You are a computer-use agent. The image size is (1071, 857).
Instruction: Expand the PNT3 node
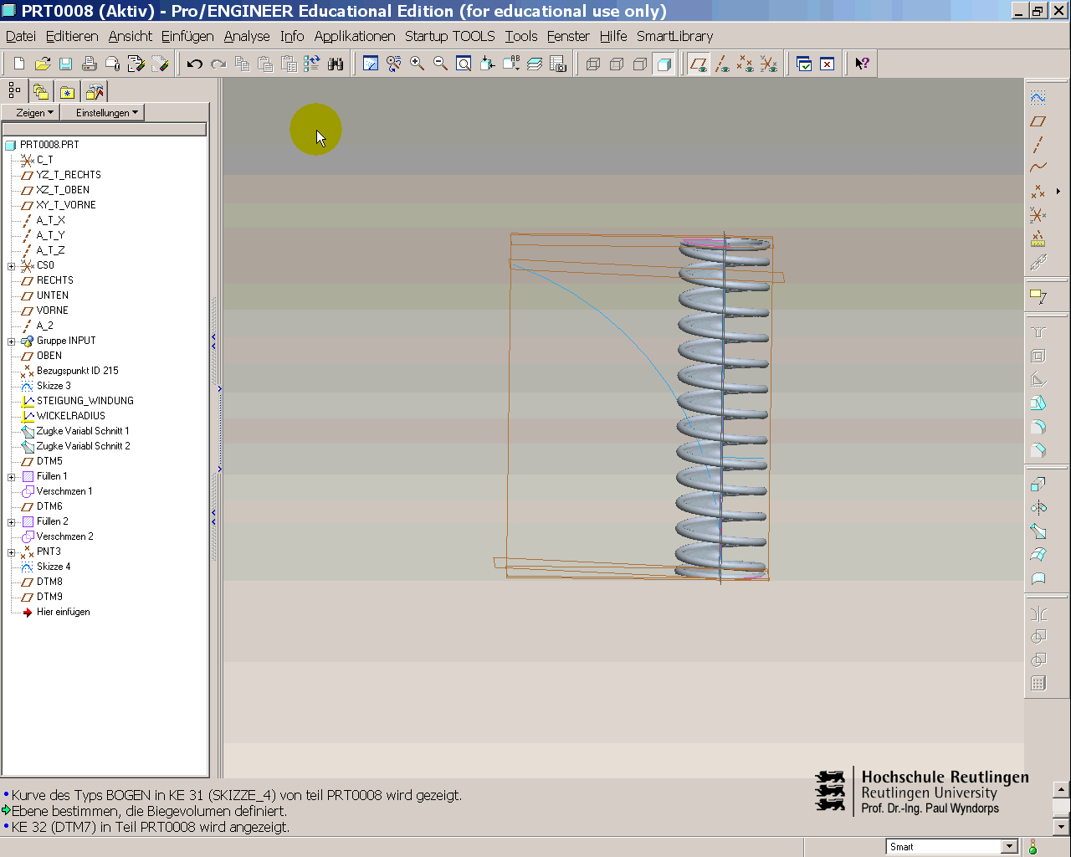12,552
